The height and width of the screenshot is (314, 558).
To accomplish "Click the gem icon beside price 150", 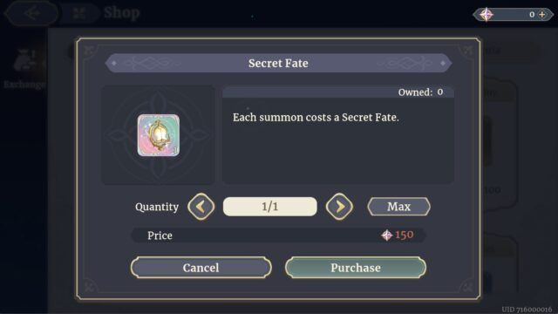I will pyautogui.click(x=387, y=235).
